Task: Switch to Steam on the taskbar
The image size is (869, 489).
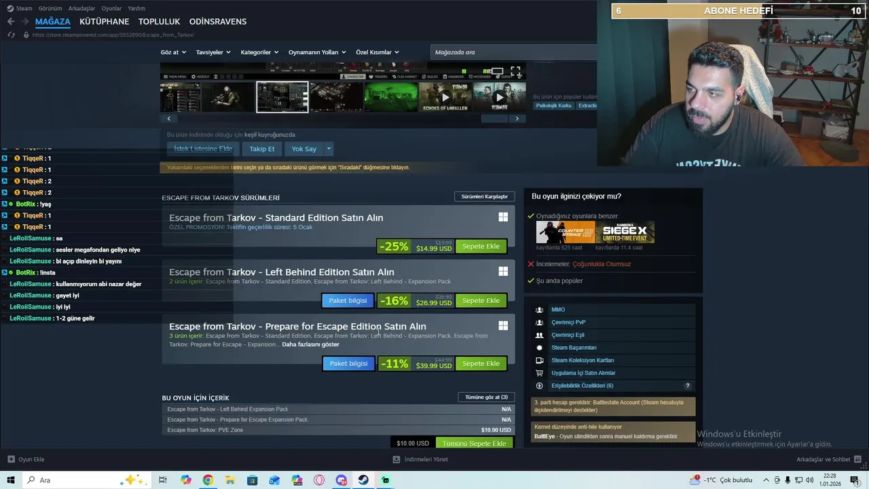Action: tap(364, 480)
